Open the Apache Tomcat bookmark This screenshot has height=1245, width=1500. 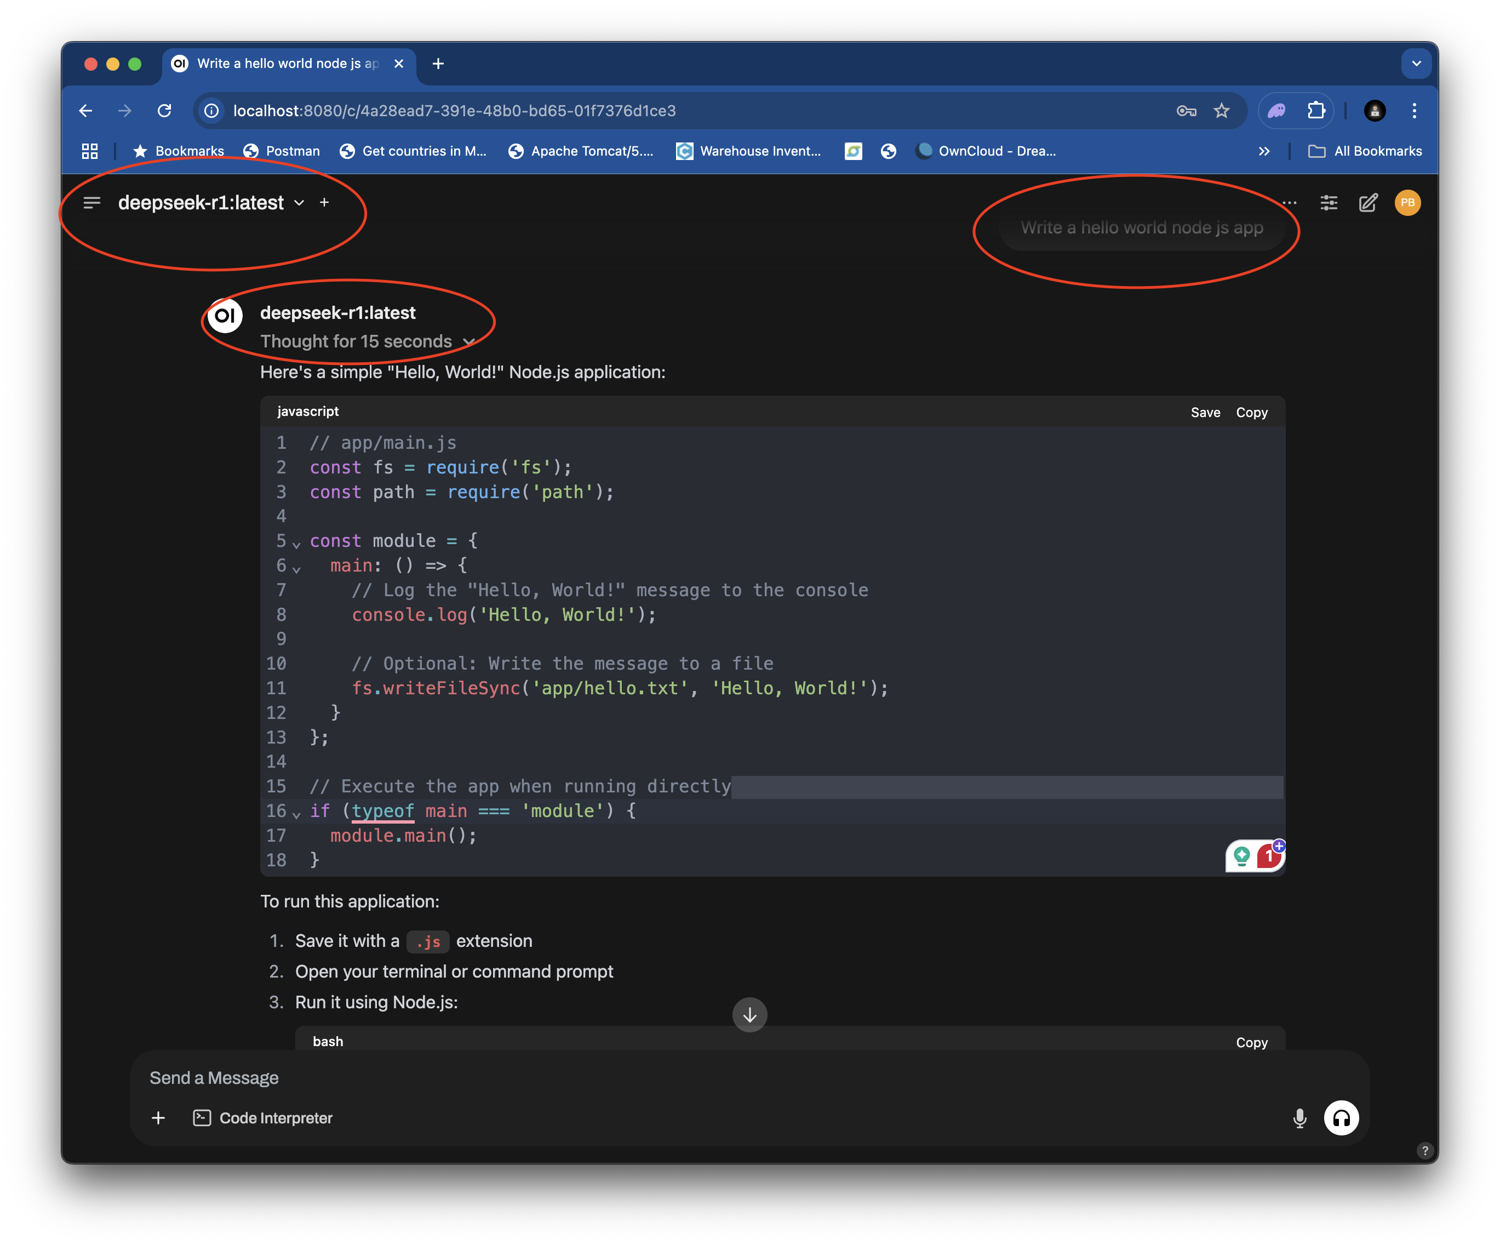580,151
